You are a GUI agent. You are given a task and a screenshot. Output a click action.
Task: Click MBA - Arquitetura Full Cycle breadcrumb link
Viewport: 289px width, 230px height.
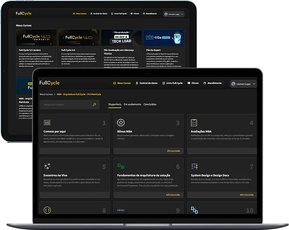pos(79,94)
